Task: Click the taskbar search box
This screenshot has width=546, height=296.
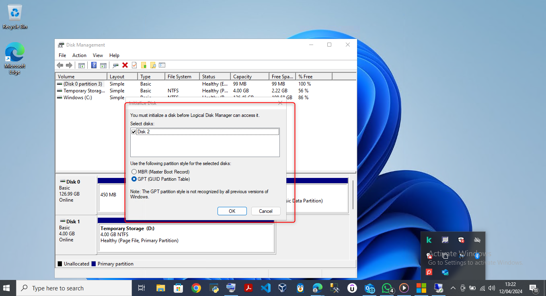Action: 74,288
